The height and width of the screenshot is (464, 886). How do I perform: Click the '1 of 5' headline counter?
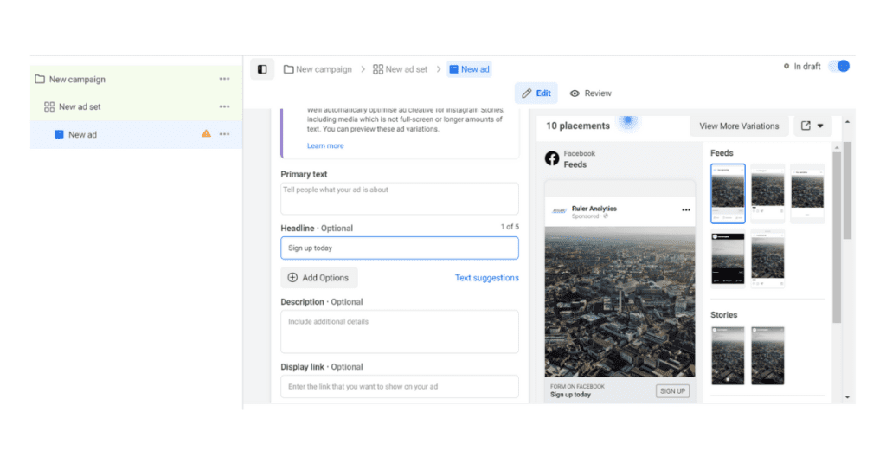point(510,227)
